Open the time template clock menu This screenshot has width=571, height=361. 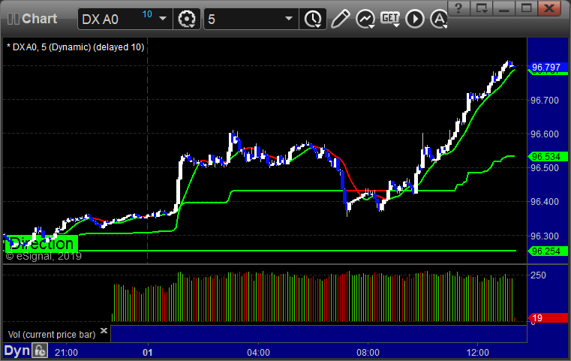coord(313,19)
